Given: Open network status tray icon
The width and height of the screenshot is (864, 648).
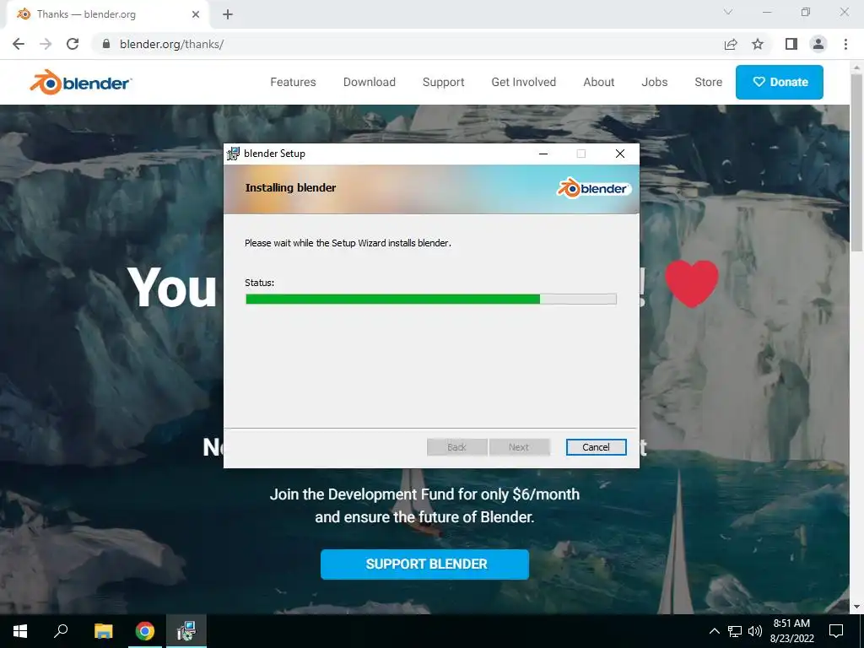Looking at the screenshot, I should click(x=735, y=631).
